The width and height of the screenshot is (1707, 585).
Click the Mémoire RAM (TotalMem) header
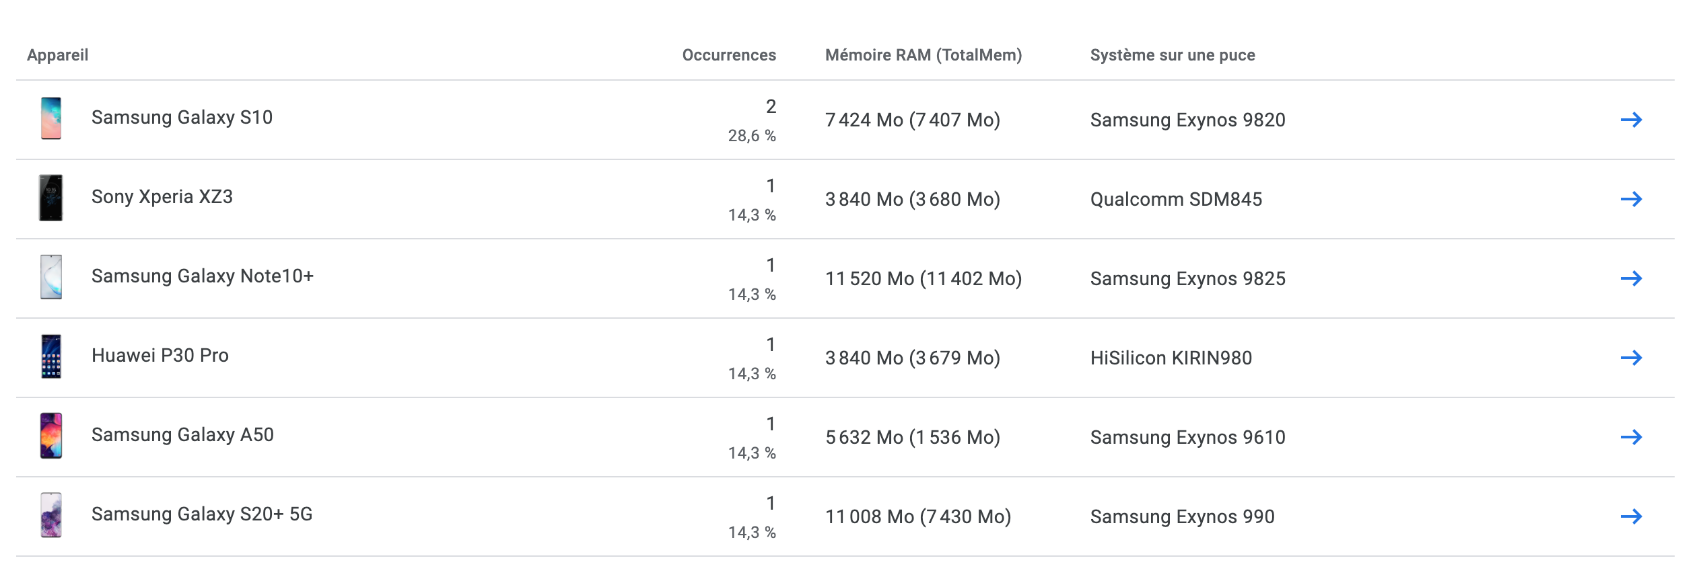click(x=923, y=55)
